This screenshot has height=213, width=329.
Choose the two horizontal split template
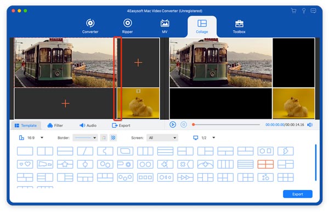coord(65,151)
